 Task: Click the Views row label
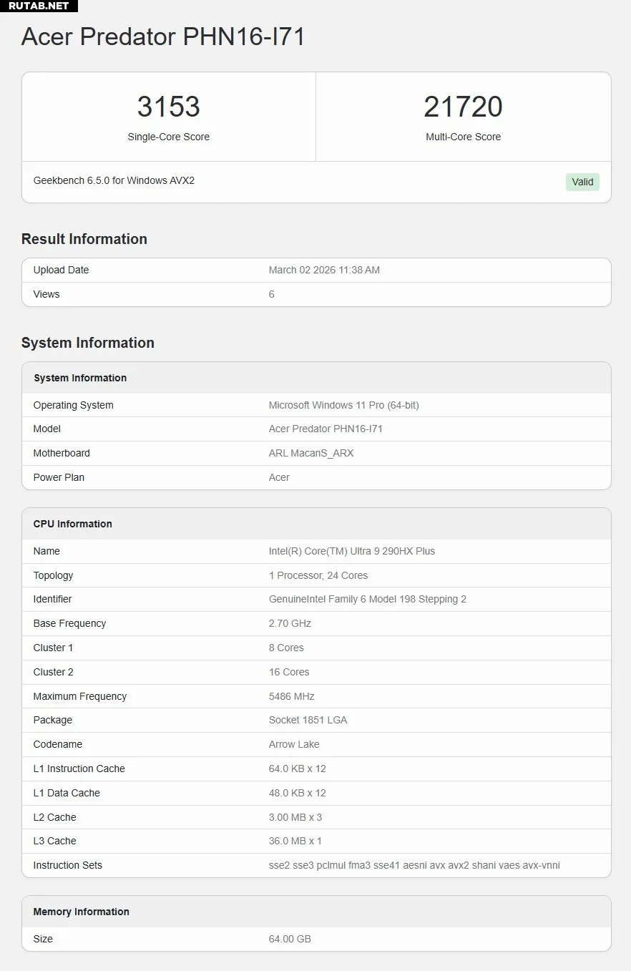point(47,294)
